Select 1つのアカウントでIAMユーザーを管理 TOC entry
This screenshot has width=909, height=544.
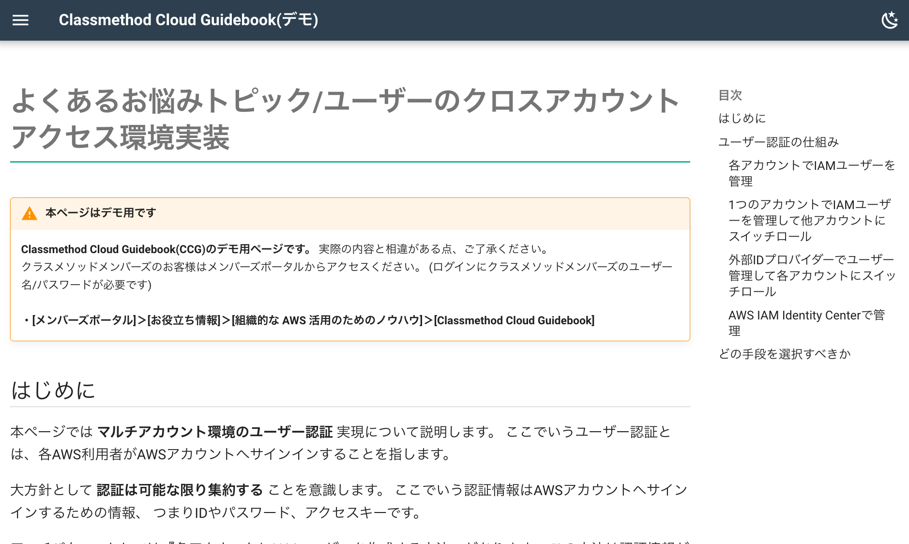(808, 220)
